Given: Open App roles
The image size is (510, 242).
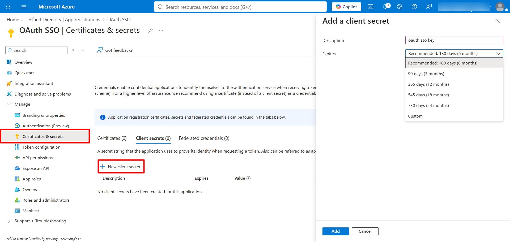Looking at the screenshot, I should [x=32, y=179].
